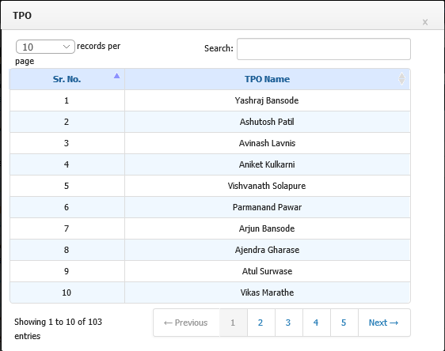Select the Ashutosh Patil row
The image size is (445, 351).
(x=210, y=122)
